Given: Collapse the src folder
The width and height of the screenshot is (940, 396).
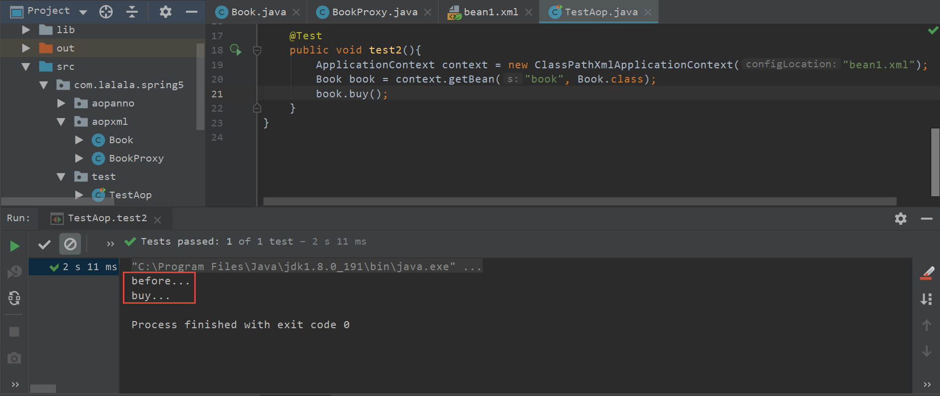Looking at the screenshot, I should click(25, 67).
